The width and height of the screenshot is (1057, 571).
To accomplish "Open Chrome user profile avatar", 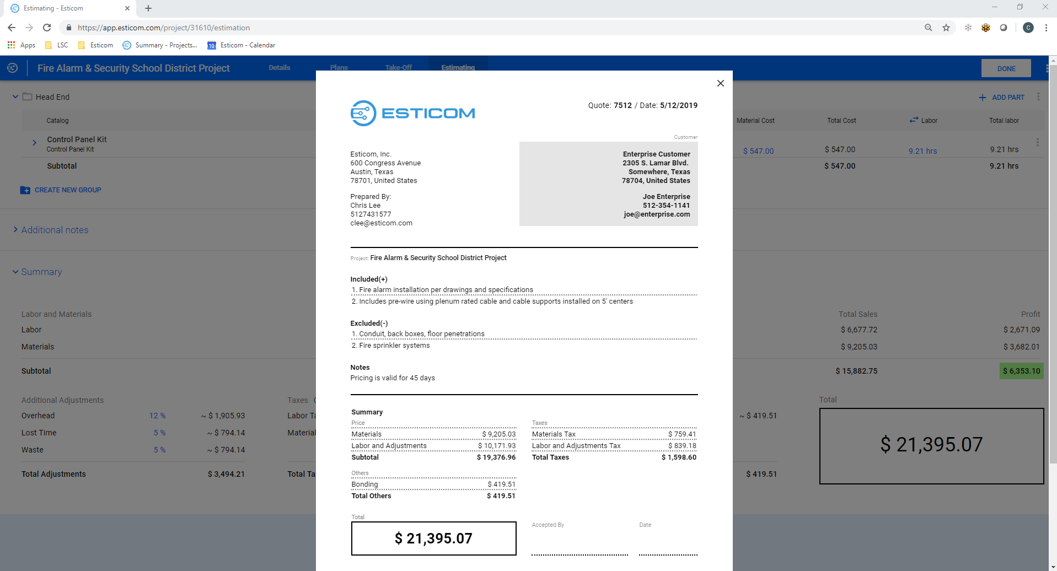I will tap(1028, 28).
